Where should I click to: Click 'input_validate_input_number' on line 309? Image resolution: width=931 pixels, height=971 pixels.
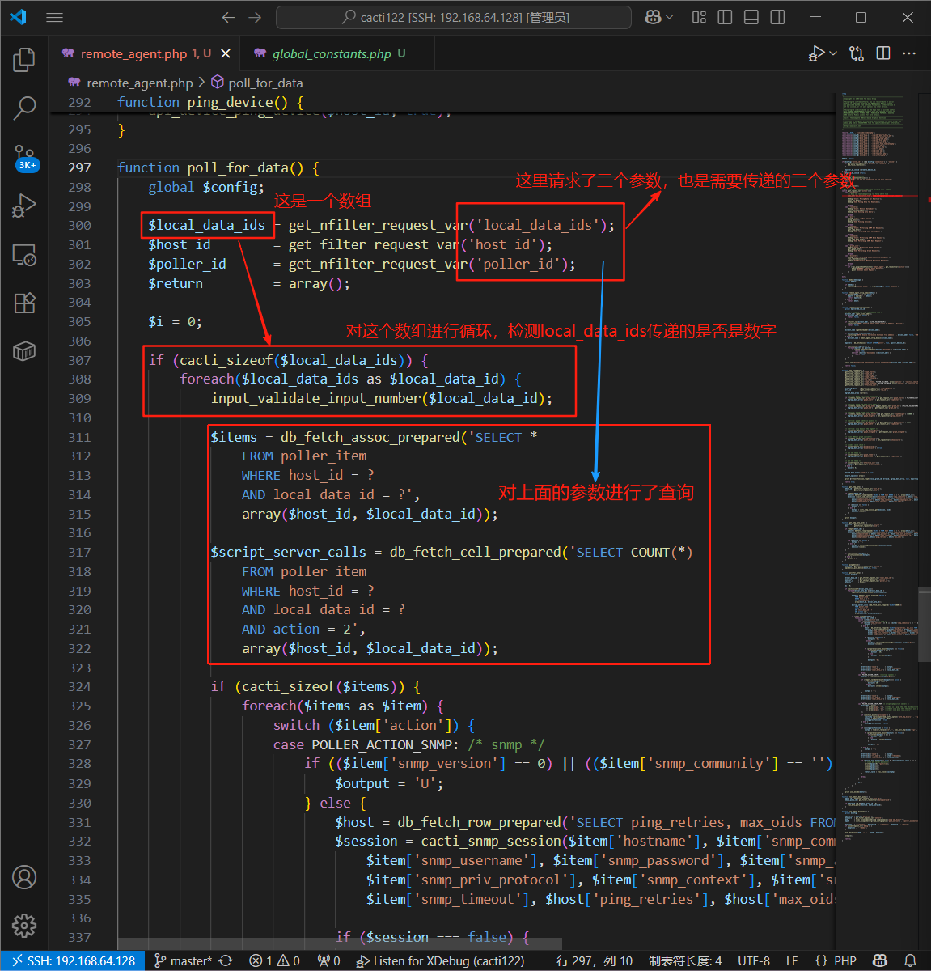click(316, 398)
